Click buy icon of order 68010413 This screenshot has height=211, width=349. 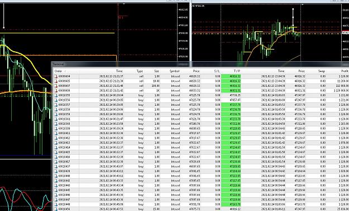click(56, 143)
